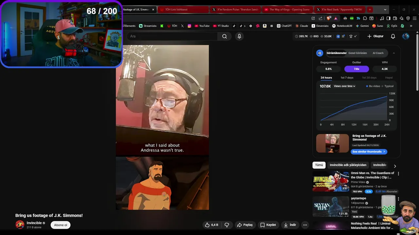Click the Outlier 7.6x badge
Screen dimensions: 419x235
pos(356,69)
